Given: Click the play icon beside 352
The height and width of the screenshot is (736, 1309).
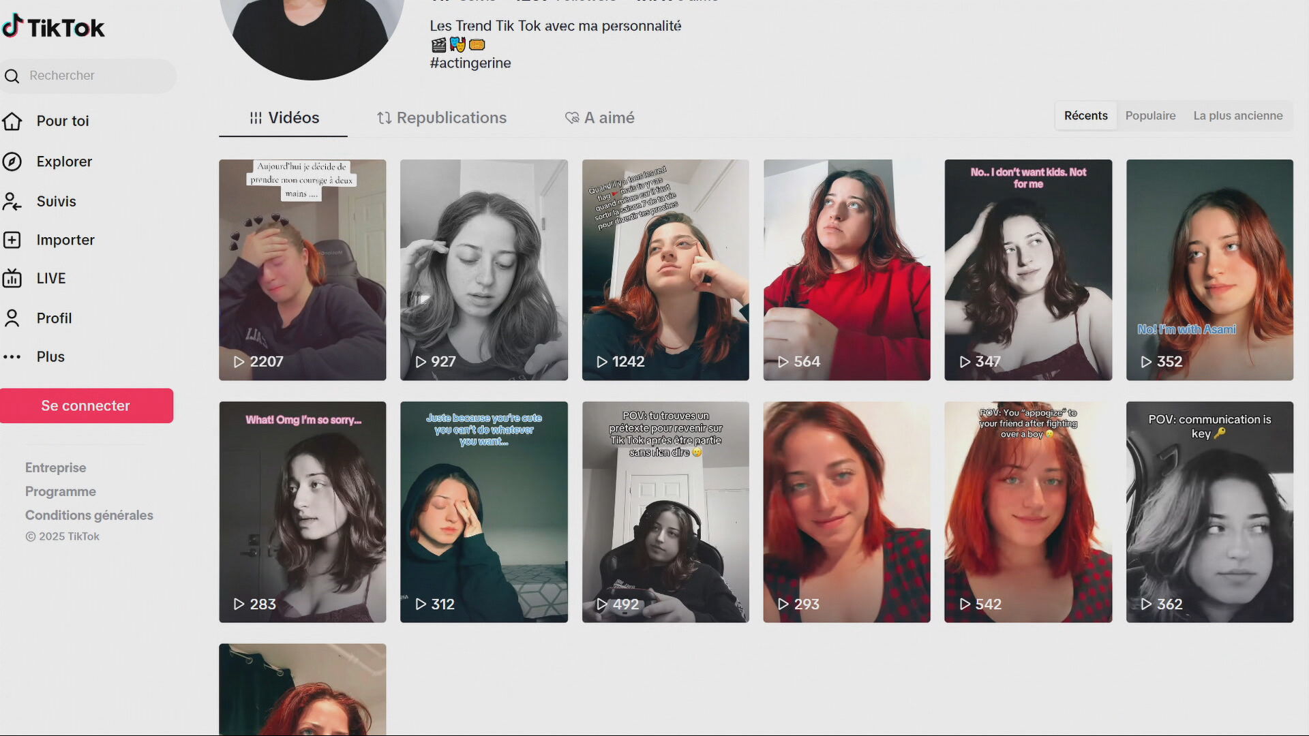Looking at the screenshot, I should pos(1146,362).
